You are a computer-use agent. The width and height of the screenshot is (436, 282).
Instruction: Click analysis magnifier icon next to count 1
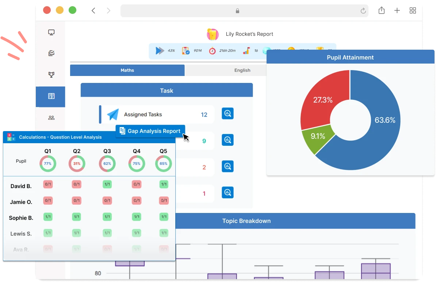click(x=227, y=193)
